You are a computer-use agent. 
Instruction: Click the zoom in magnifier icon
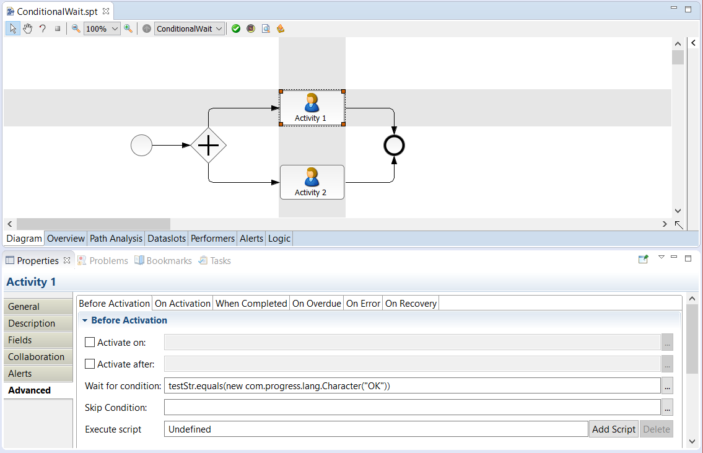coord(128,28)
